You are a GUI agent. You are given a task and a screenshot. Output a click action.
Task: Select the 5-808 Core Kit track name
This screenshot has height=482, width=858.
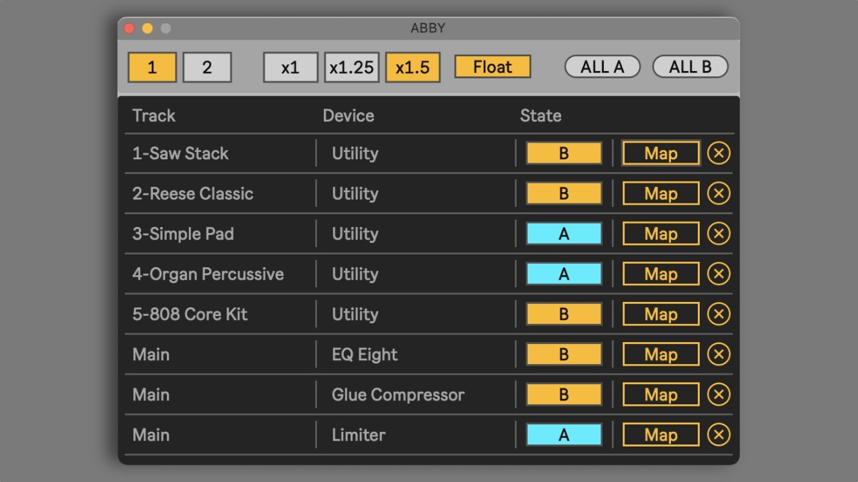190,314
